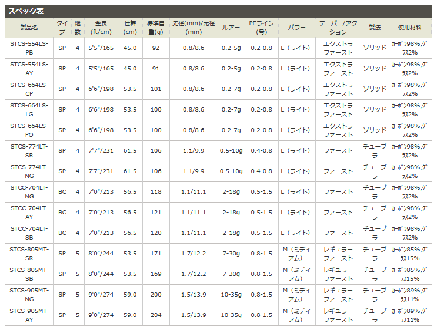Click length 6'6"/198 in STCS-664LS-LG row

[101, 110]
